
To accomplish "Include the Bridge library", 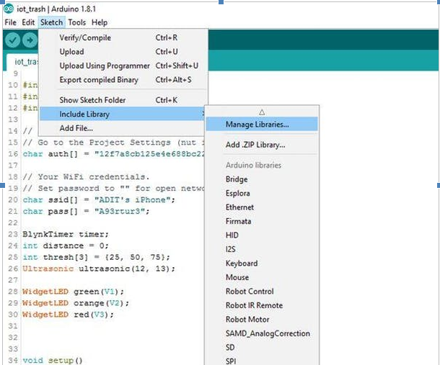I will point(262,179).
